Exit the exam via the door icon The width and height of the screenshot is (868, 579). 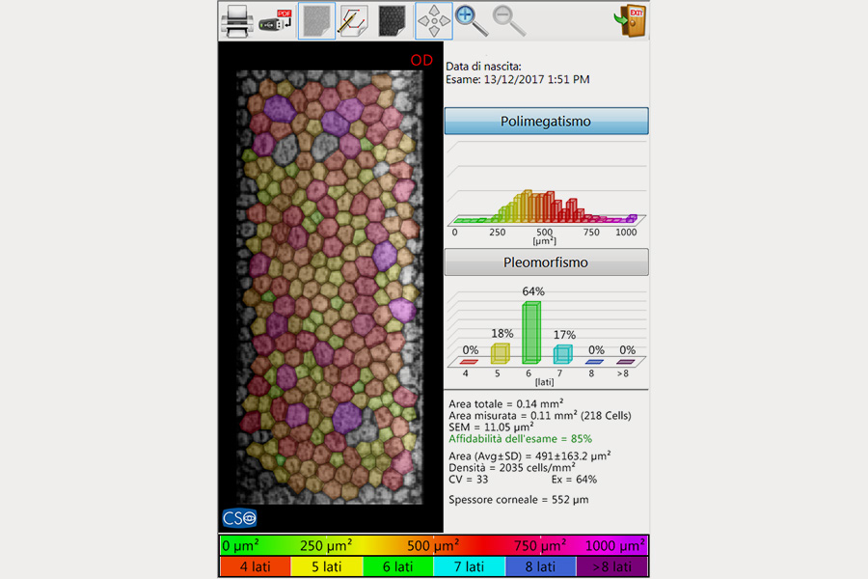point(630,21)
